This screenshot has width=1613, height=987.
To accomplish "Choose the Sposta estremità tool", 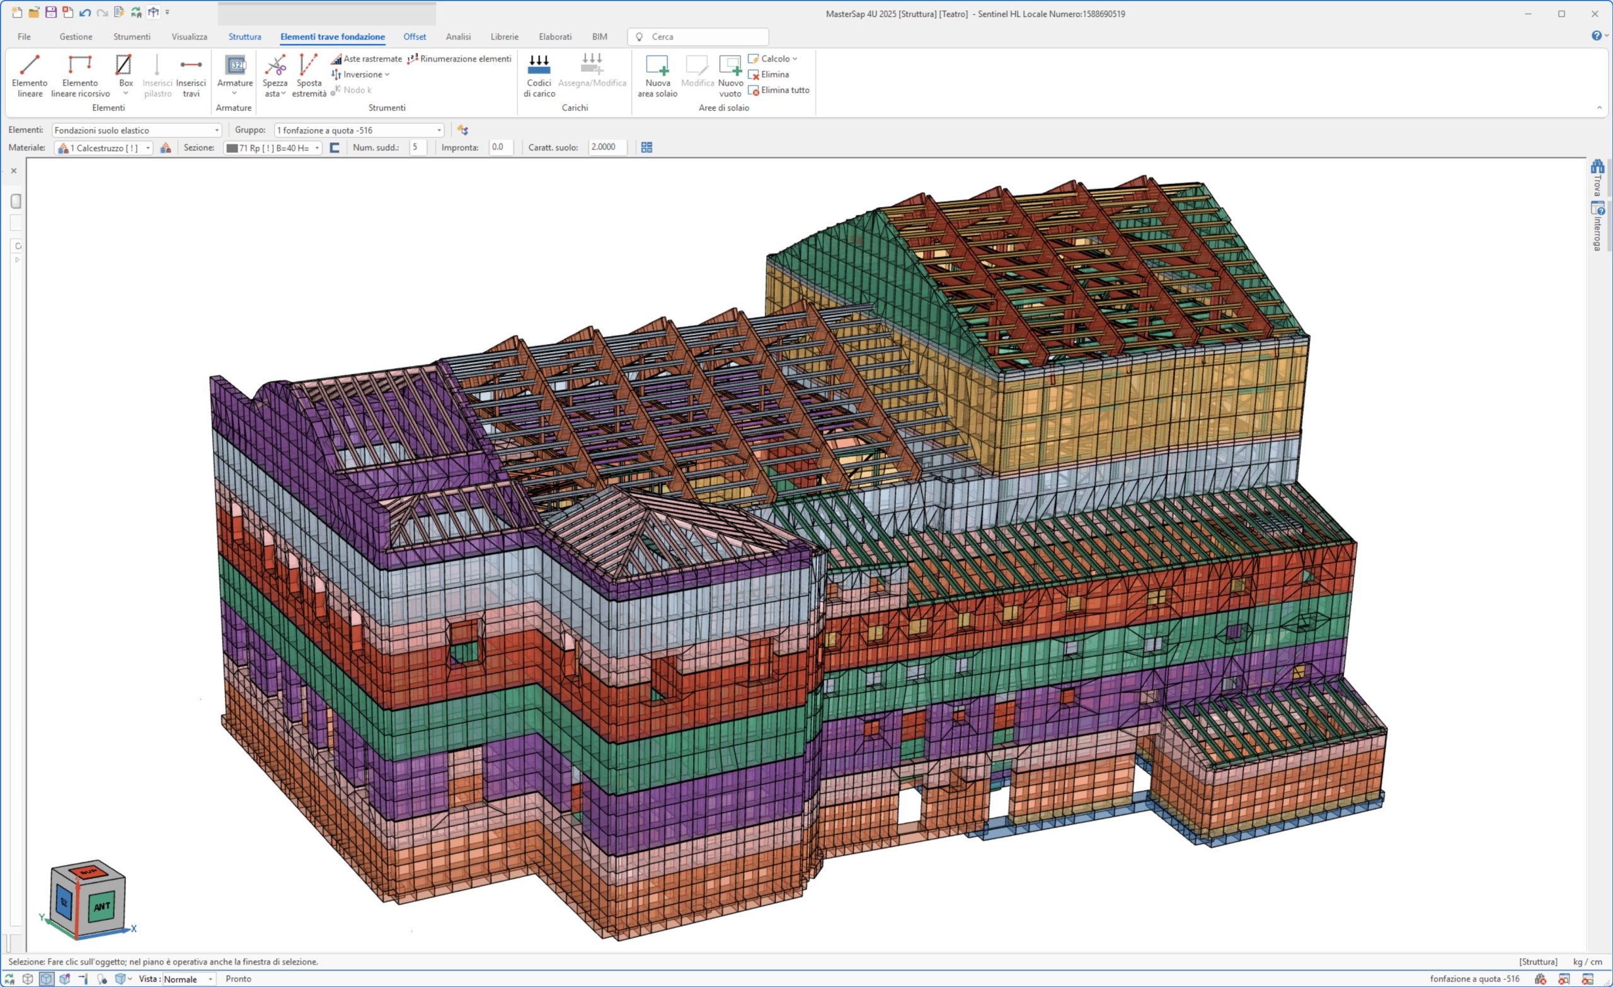I will (x=309, y=75).
